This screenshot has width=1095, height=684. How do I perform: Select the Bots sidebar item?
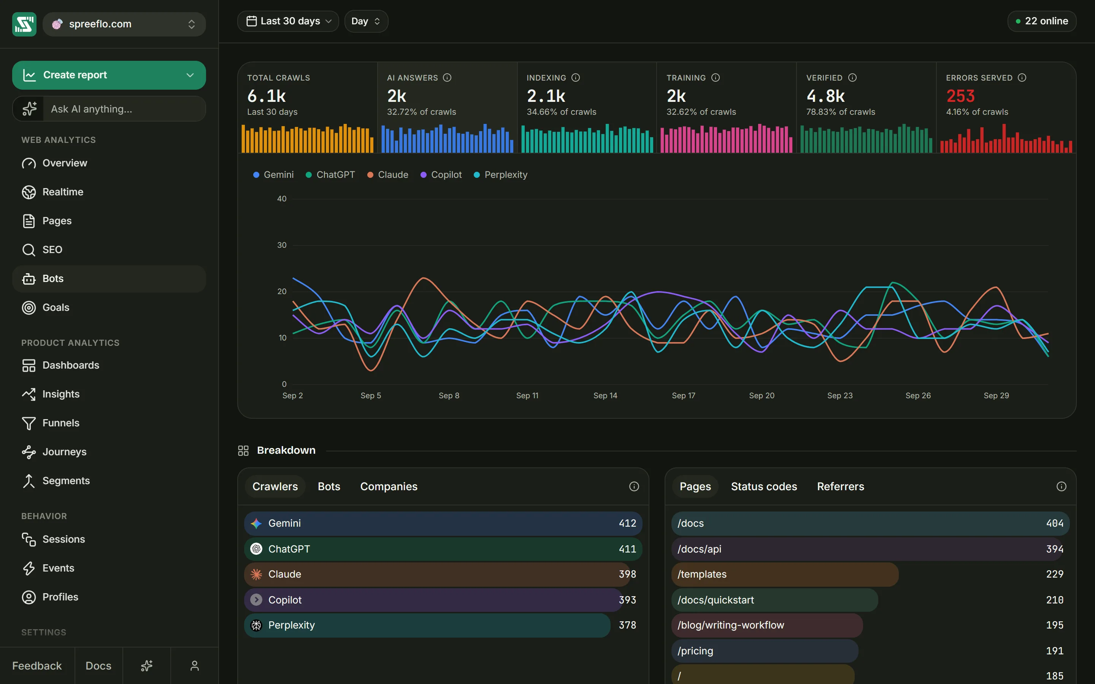(109, 279)
